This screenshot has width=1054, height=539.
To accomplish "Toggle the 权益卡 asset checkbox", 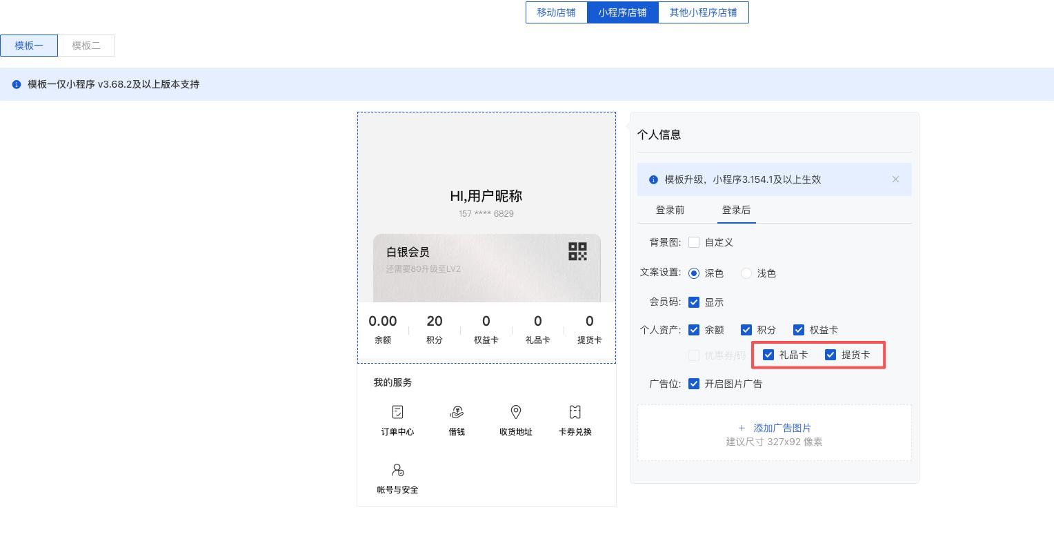I will click(799, 330).
